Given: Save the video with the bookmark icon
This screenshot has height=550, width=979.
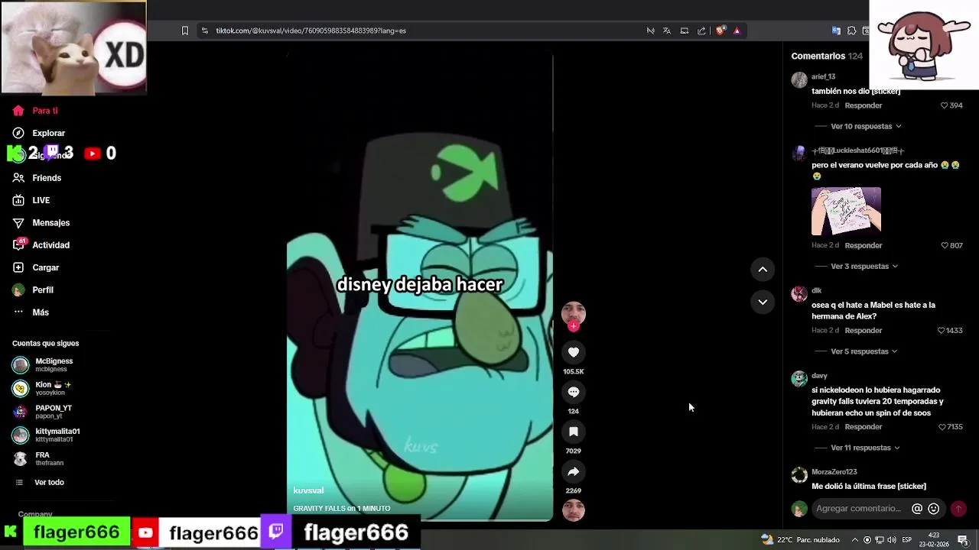Looking at the screenshot, I should pyautogui.click(x=574, y=432).
